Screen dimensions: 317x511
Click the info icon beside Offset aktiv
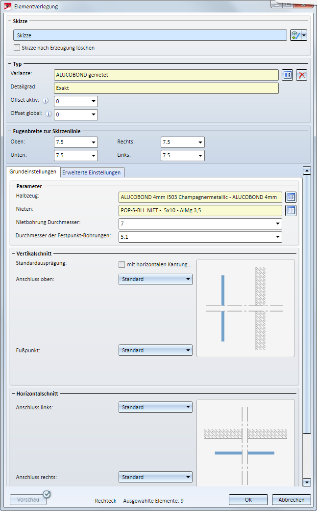coord(46,100)
